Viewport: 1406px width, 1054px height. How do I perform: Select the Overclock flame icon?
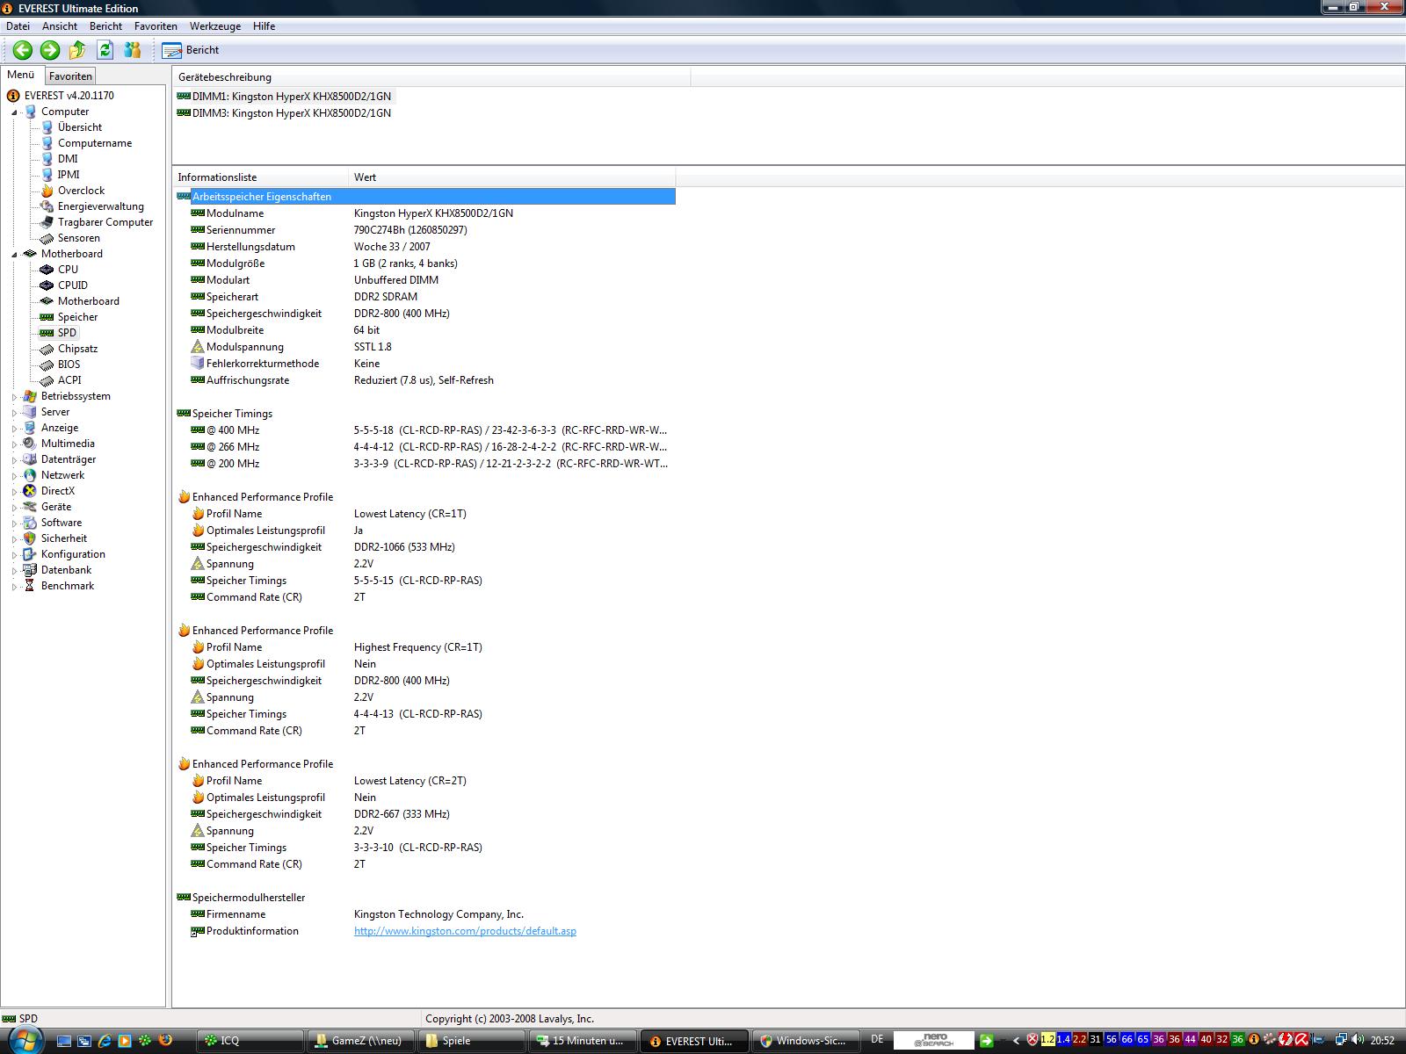(x=47, y=191)
